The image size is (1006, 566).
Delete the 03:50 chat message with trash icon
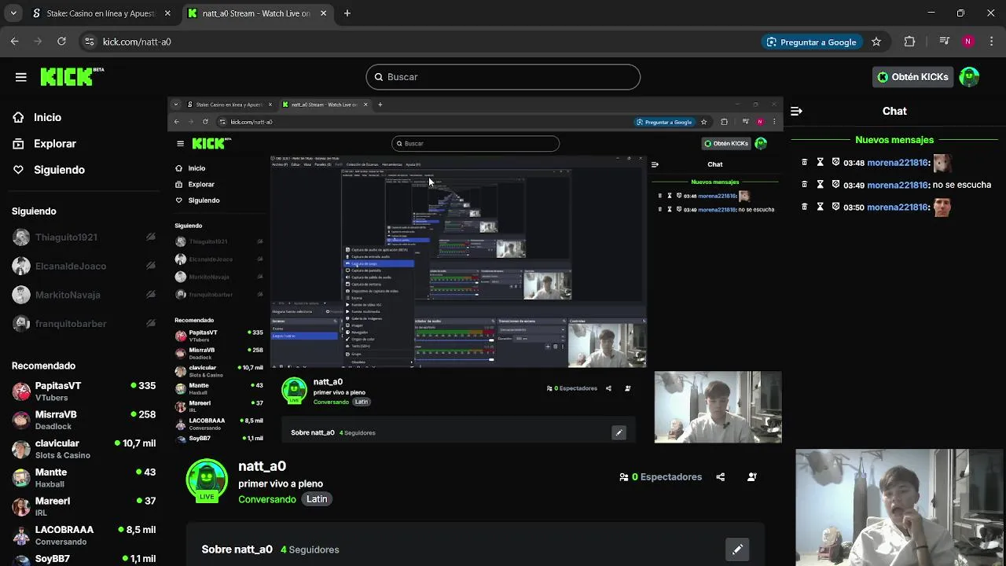click(x=804, y=207)
